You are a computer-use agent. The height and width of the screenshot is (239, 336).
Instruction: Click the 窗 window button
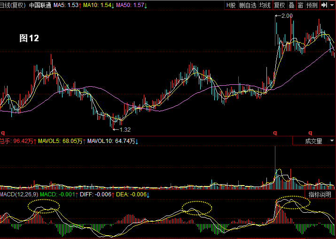click(301, 5)
